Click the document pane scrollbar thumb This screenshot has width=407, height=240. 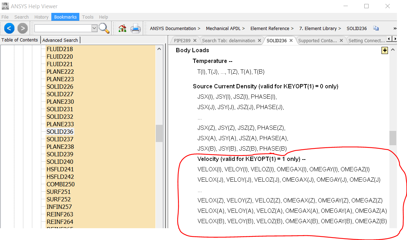click(x=393, y=138)
